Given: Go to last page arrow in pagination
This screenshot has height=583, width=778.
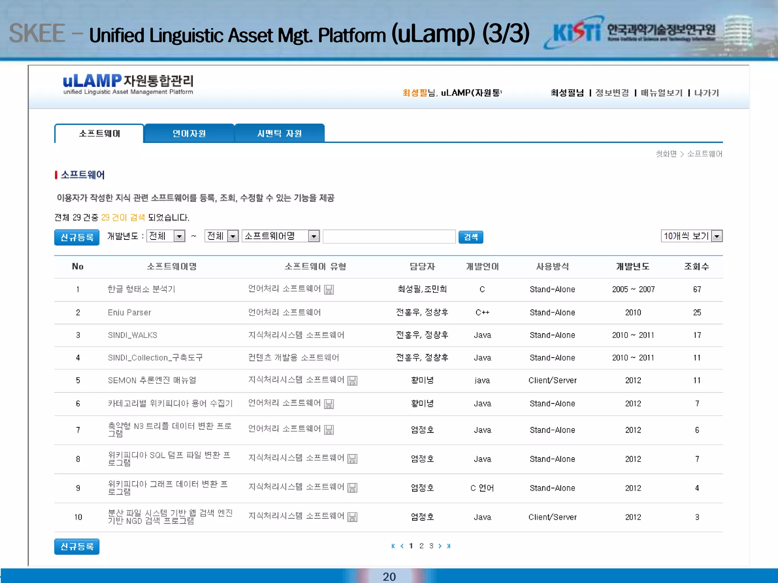Looking at the screenshot, I should (x=449, y=546).
